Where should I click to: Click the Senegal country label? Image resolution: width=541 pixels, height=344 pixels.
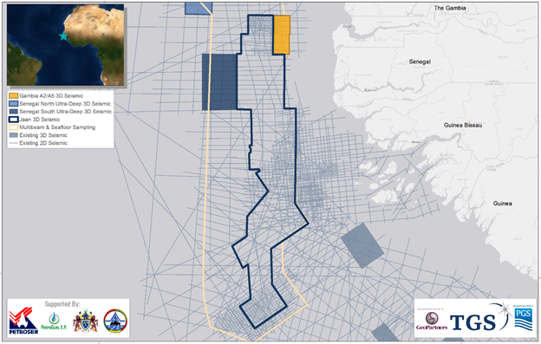(420, 62)
